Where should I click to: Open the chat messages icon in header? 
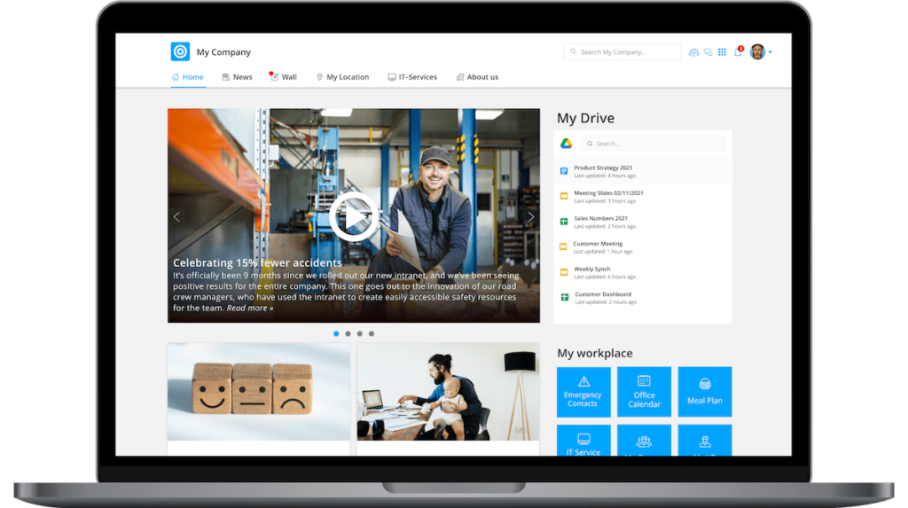708,52
